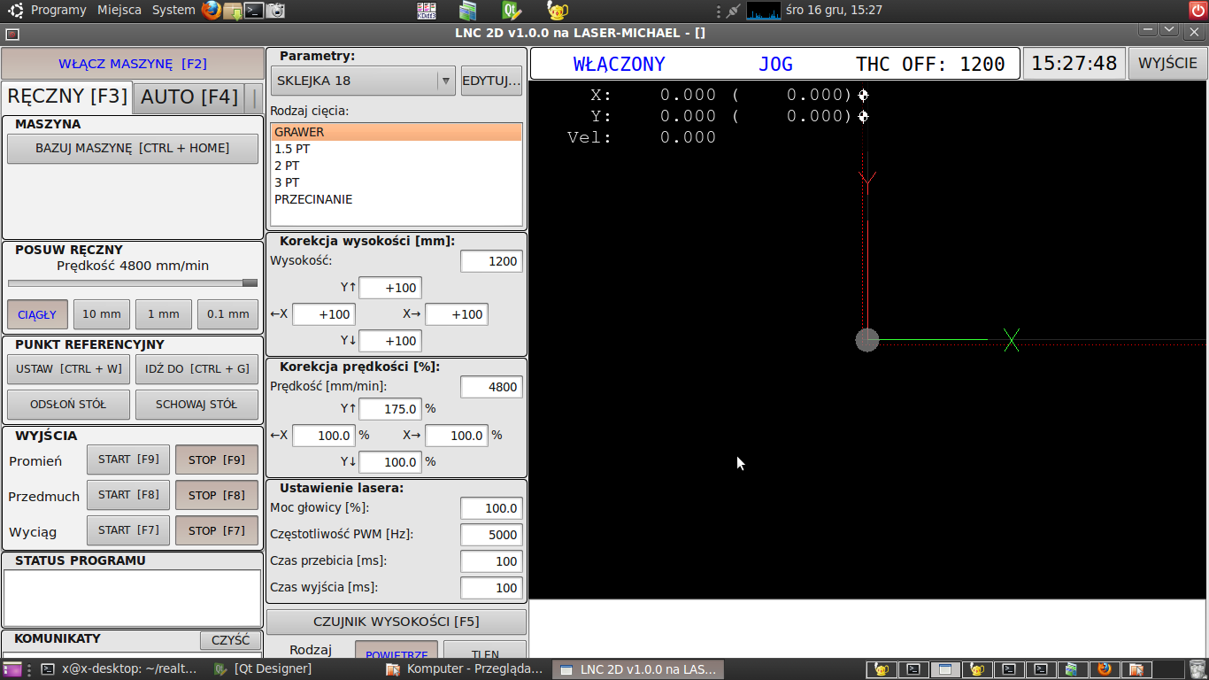This screenshot has height=680, width=1209.
Task: Start the Promień output [F9]
Action: point(128,460)
